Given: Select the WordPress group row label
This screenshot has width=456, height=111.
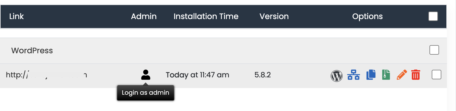Looking at the screenshot, I should point(32,50).
